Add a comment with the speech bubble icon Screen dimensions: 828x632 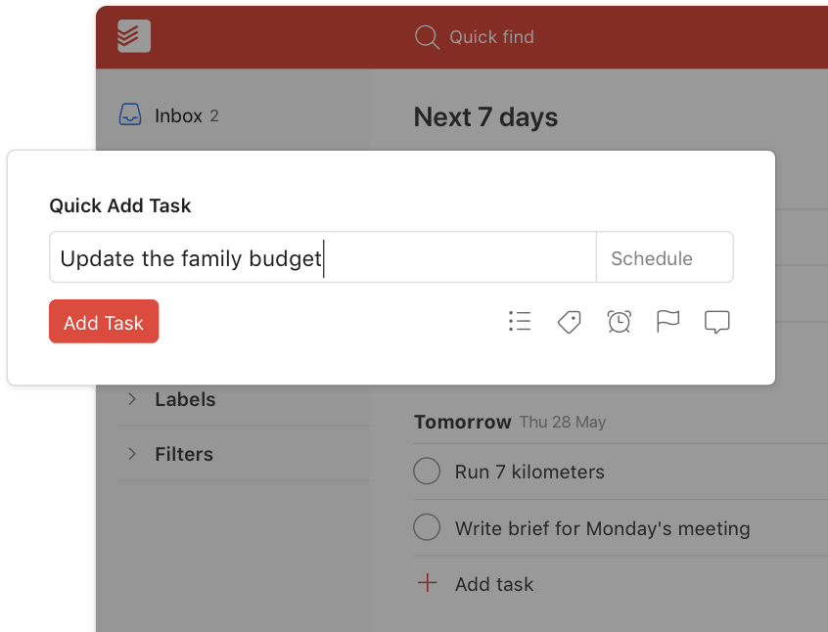pos(717,322)
